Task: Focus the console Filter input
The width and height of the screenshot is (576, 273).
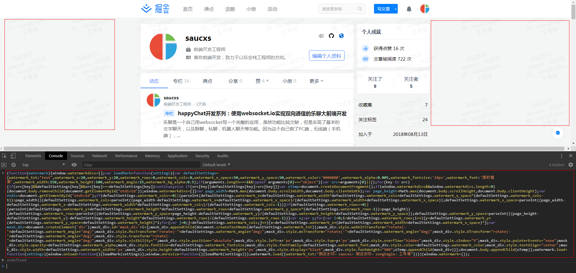Action: click(x=141, y=165)
